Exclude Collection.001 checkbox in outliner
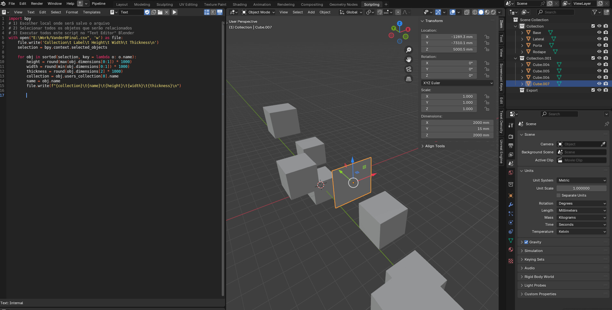Viewport: 612px width, 310px height. click(593, 58)
